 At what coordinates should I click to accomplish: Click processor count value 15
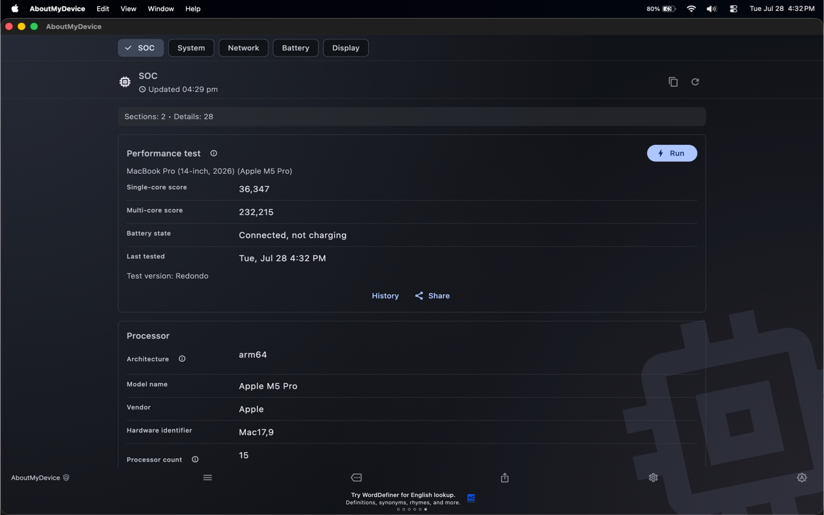(x=243, y=455)
